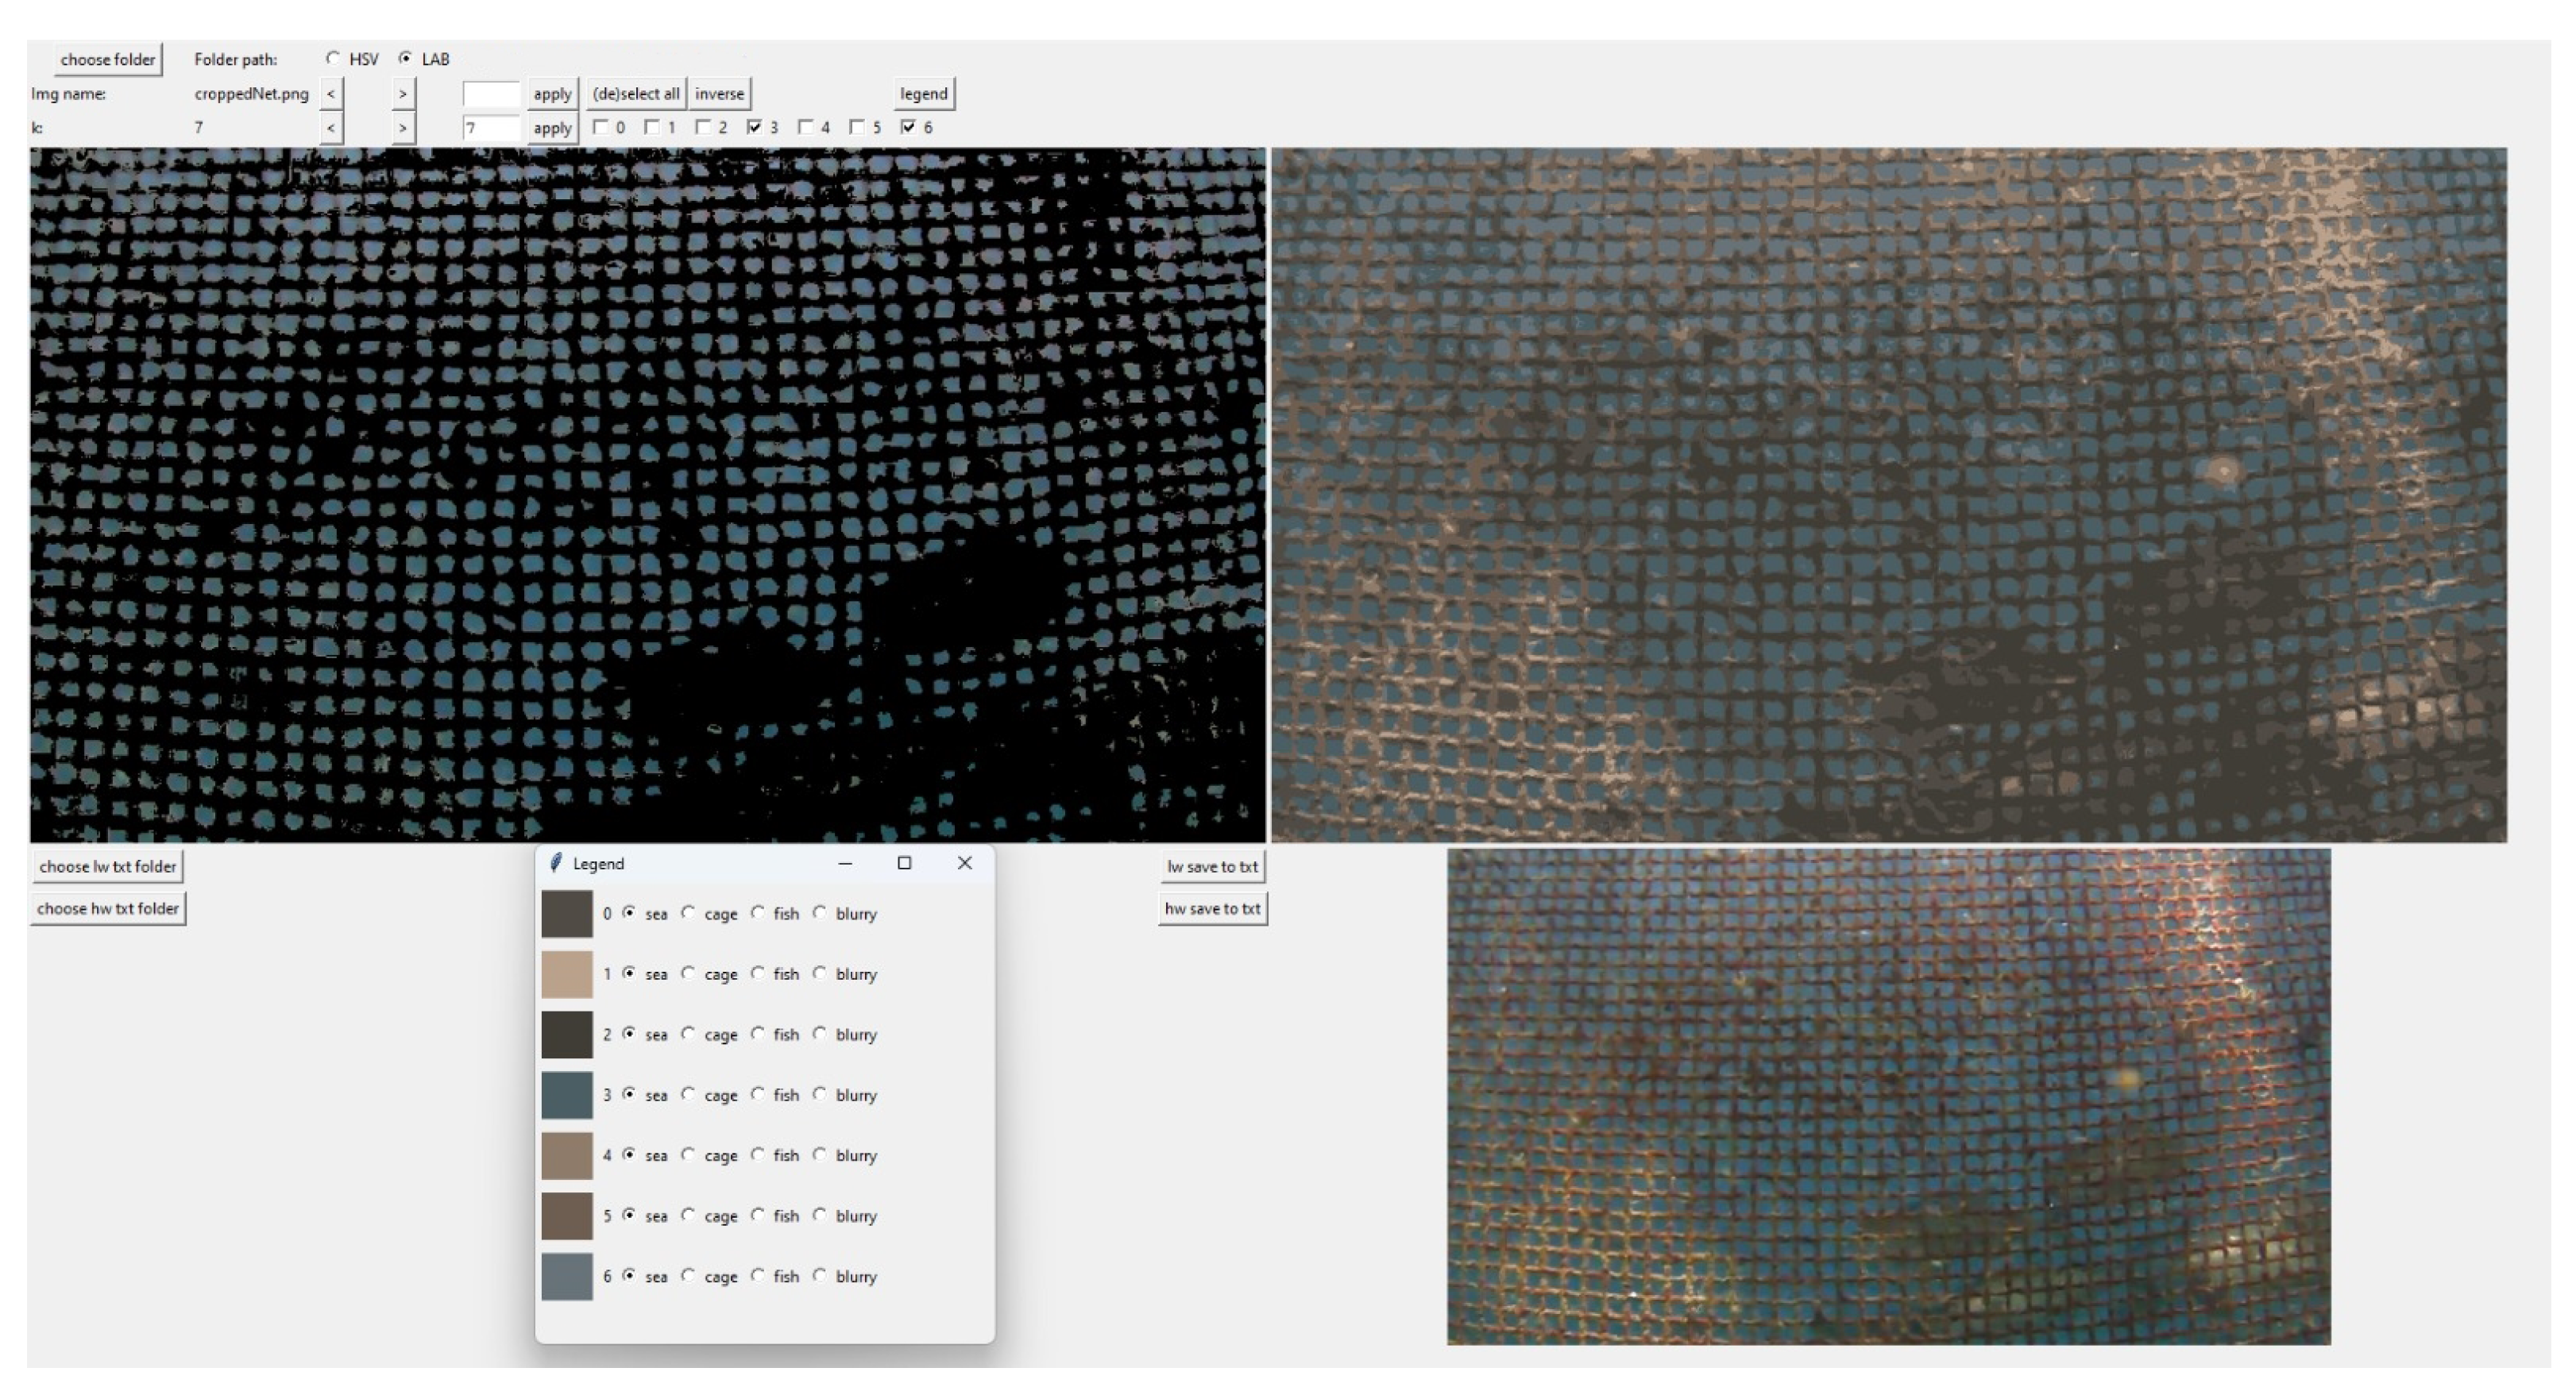This screenshot has height=1391, width=2576.
Task: Set cluster 2 to blurry in Legend
Action: (x=820, y=1035)
